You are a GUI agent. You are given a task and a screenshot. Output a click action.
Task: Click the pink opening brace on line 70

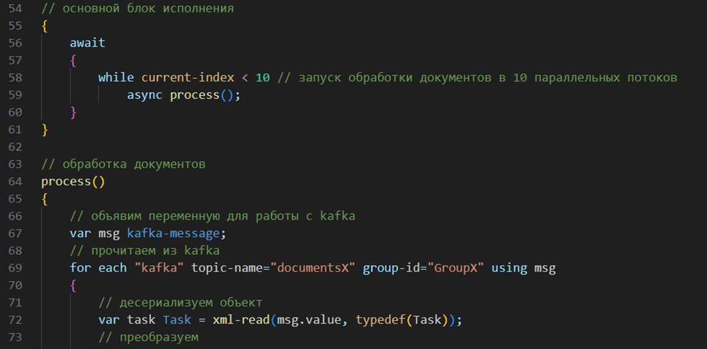[x=73, y=286]
